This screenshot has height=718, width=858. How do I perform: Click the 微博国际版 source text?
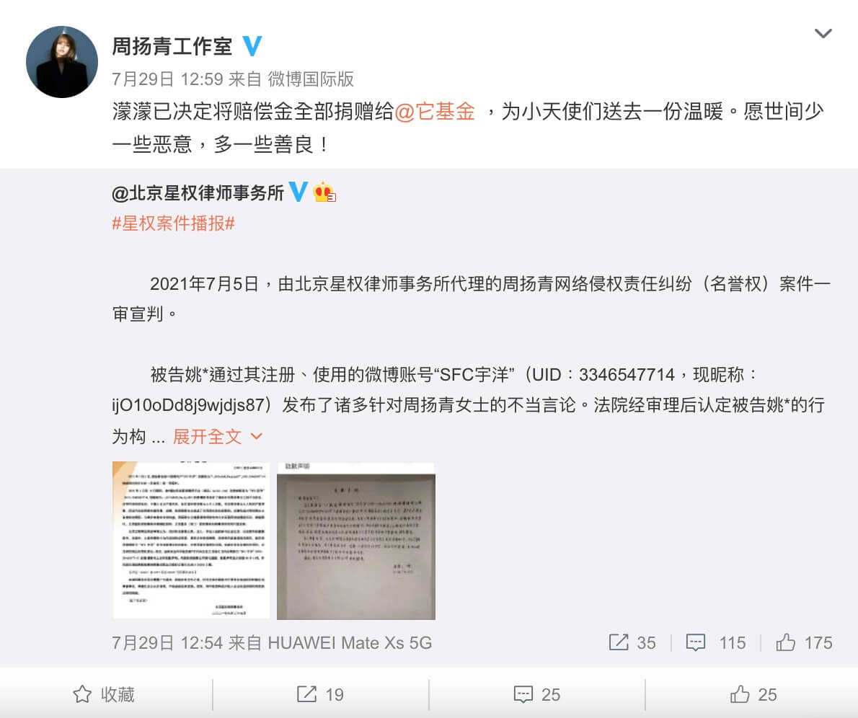point(311,79)
